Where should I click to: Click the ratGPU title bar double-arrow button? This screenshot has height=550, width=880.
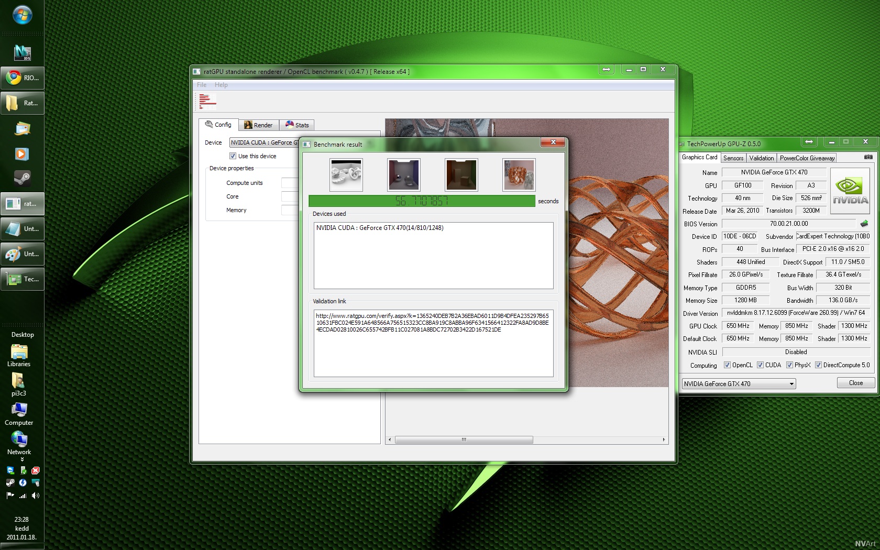(606, 69)
